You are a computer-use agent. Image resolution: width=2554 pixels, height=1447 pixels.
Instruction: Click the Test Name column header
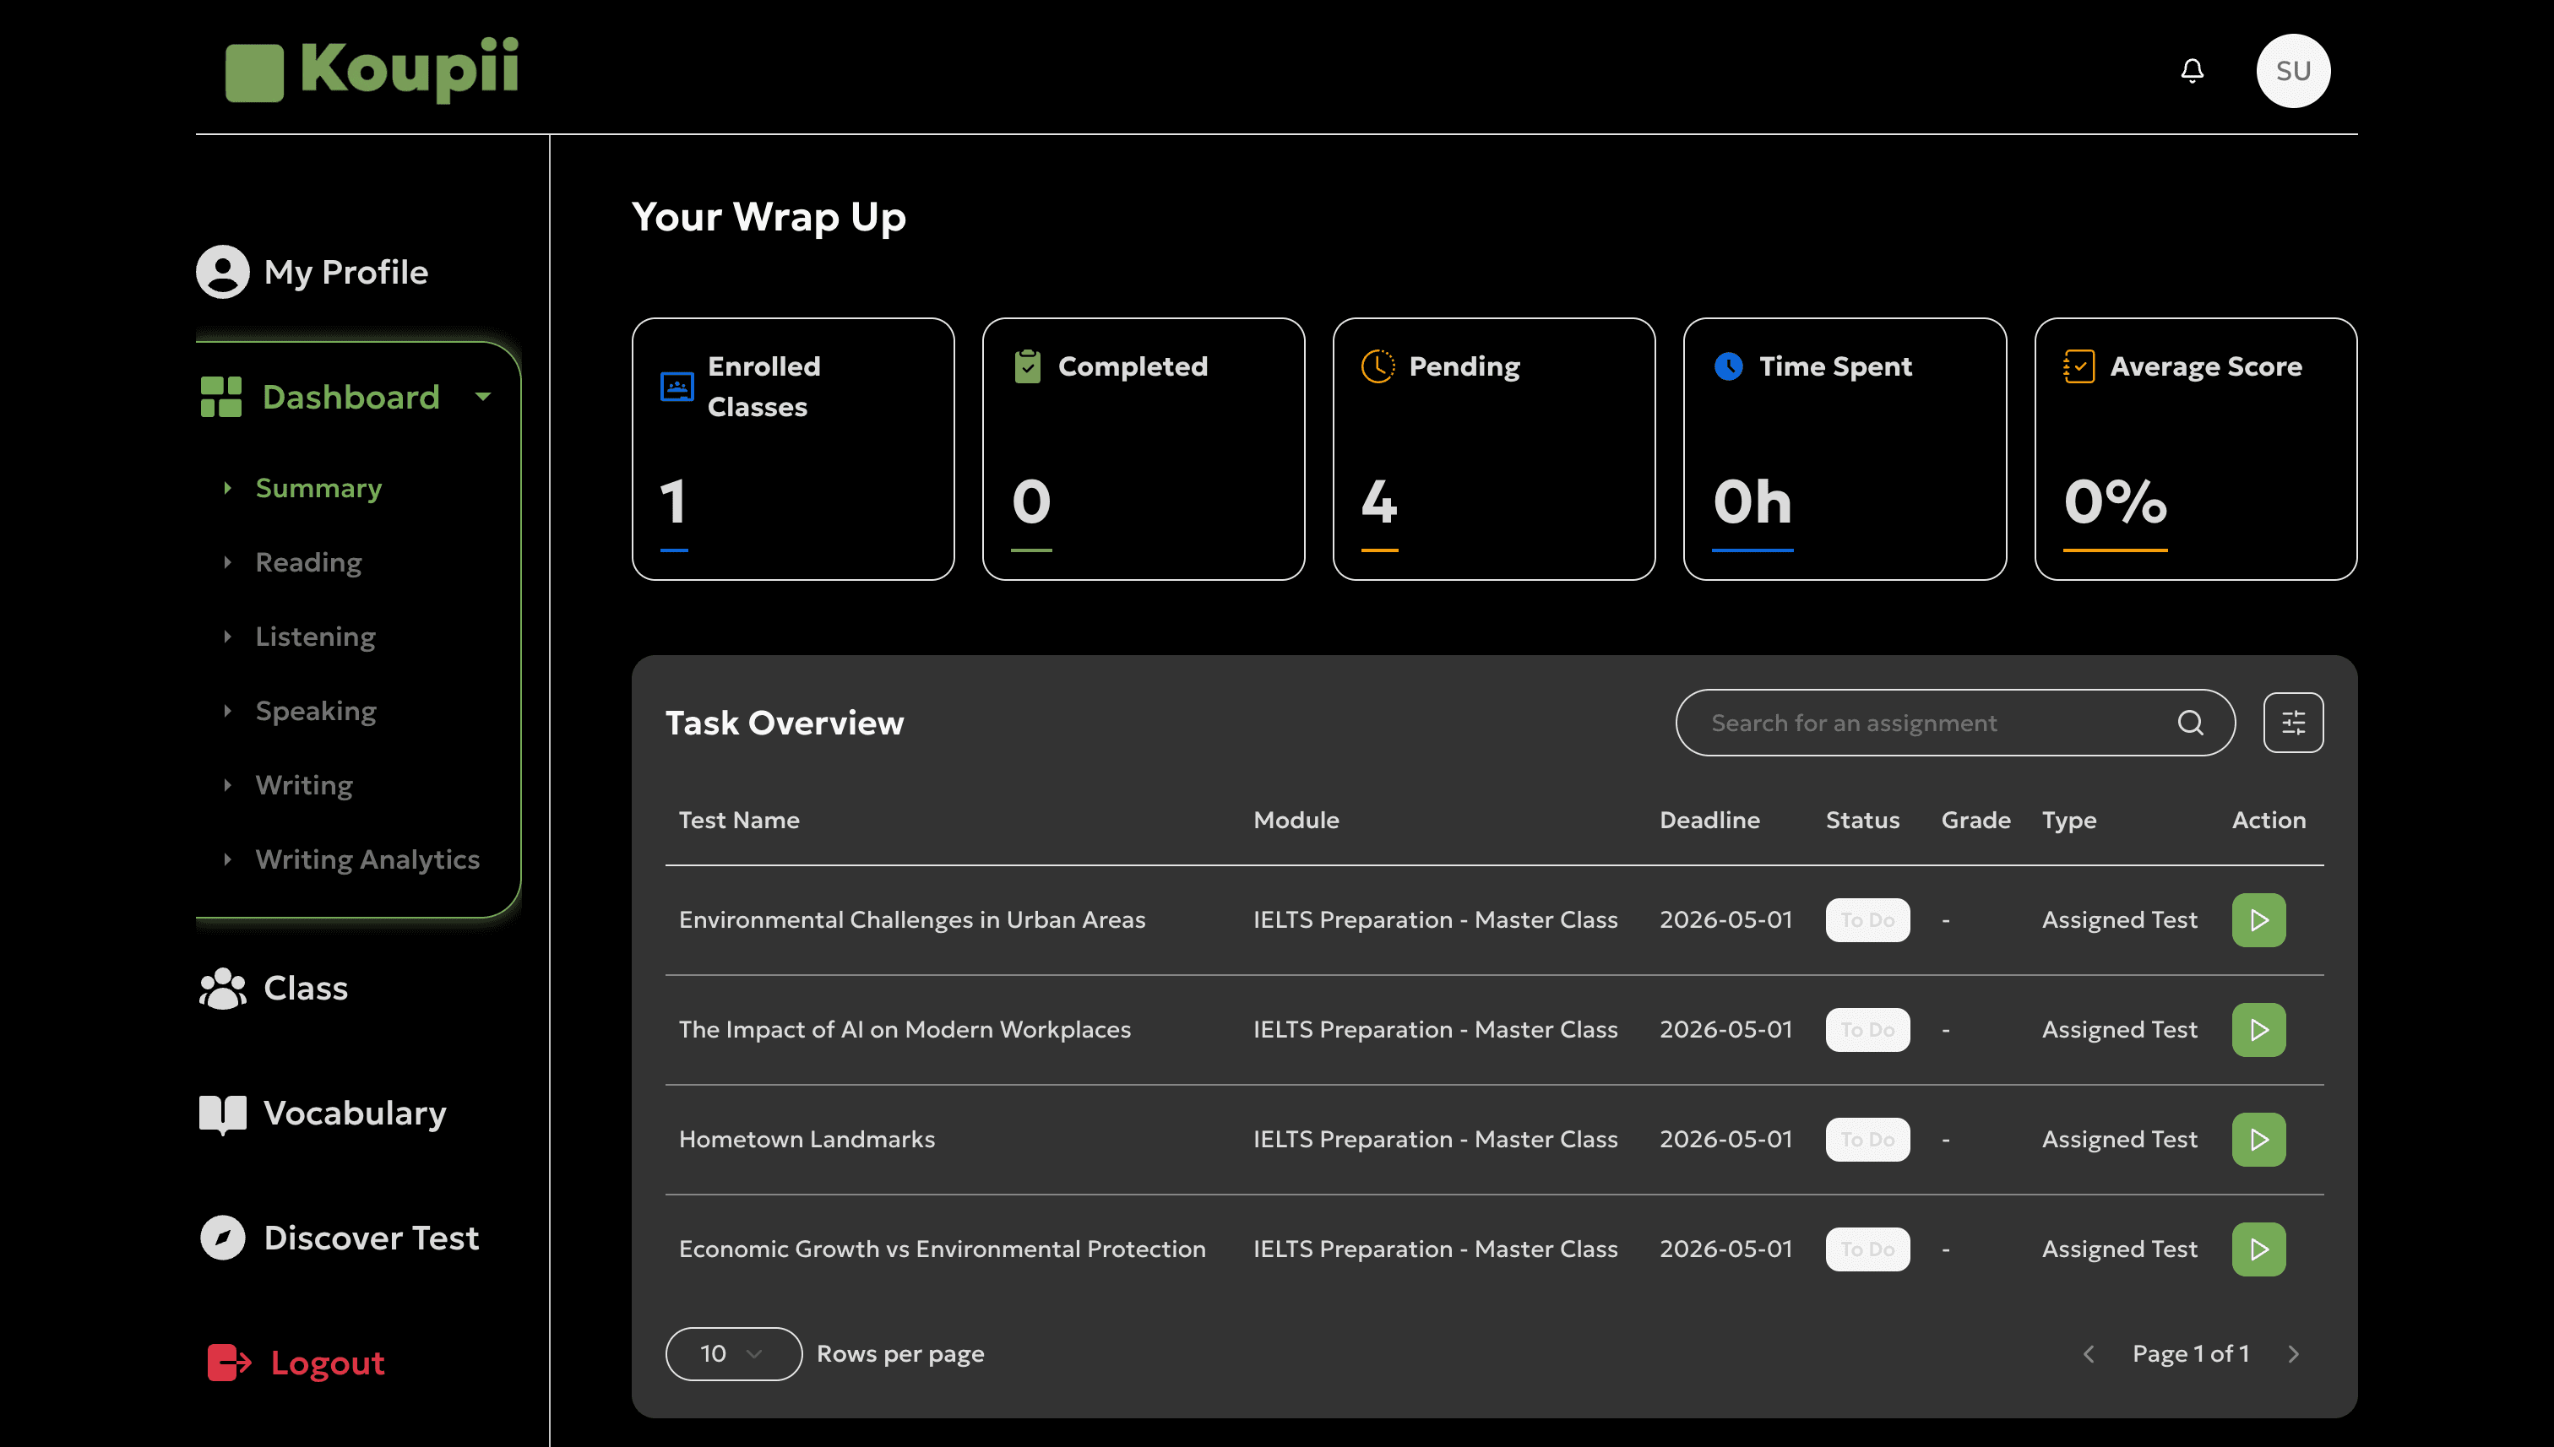739,820
